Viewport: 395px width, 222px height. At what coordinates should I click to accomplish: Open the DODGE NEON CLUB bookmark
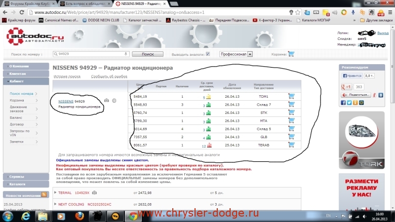coord(101,20)
